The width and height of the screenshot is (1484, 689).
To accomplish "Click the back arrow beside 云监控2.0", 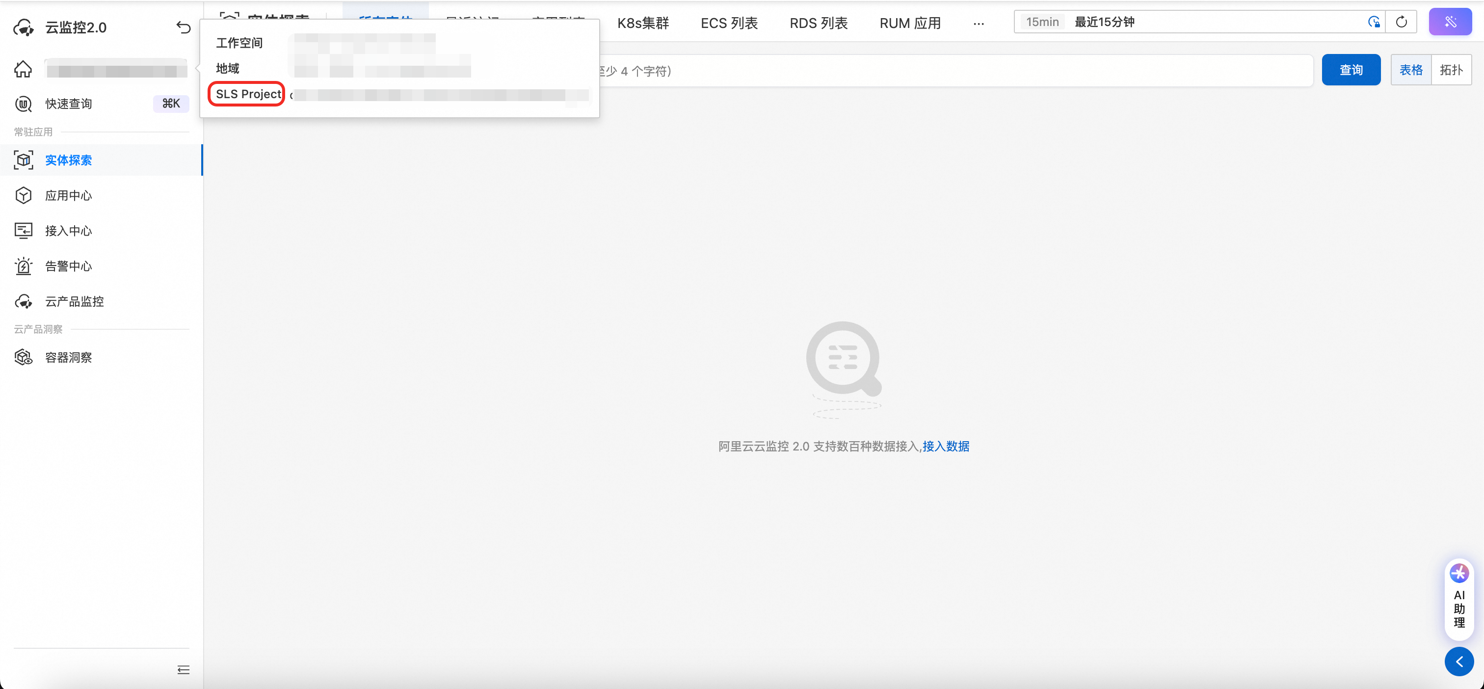I will pos(183,27).
